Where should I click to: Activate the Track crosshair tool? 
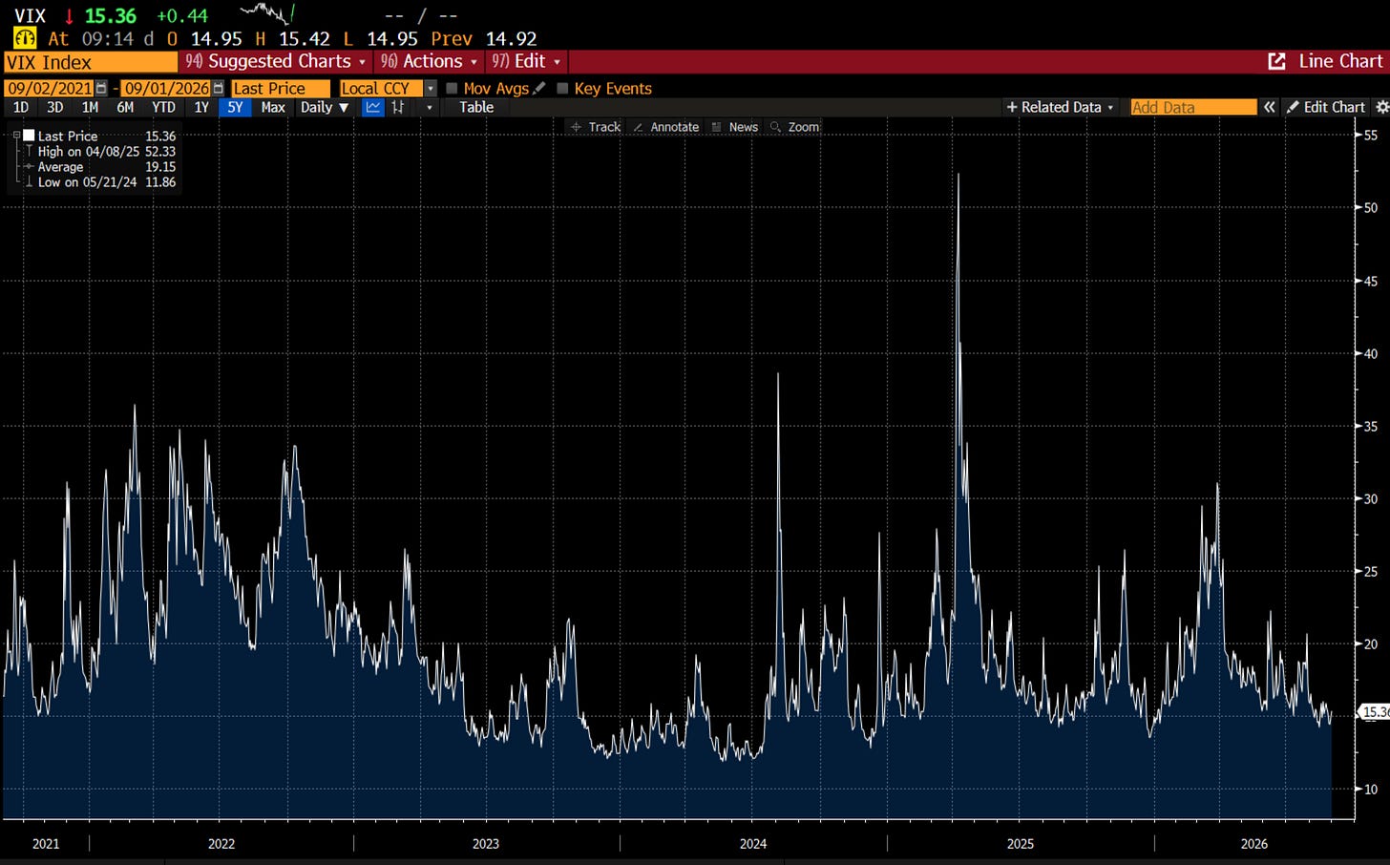pyautogui.click(x=595, y=127)
